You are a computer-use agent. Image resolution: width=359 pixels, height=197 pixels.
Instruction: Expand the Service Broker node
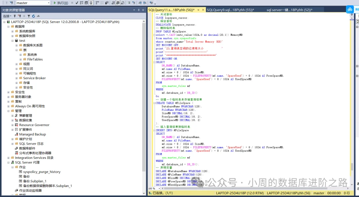[x=17, y=78]
